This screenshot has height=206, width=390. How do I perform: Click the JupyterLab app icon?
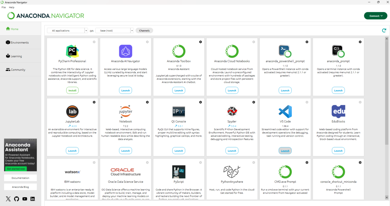point(72,112)
